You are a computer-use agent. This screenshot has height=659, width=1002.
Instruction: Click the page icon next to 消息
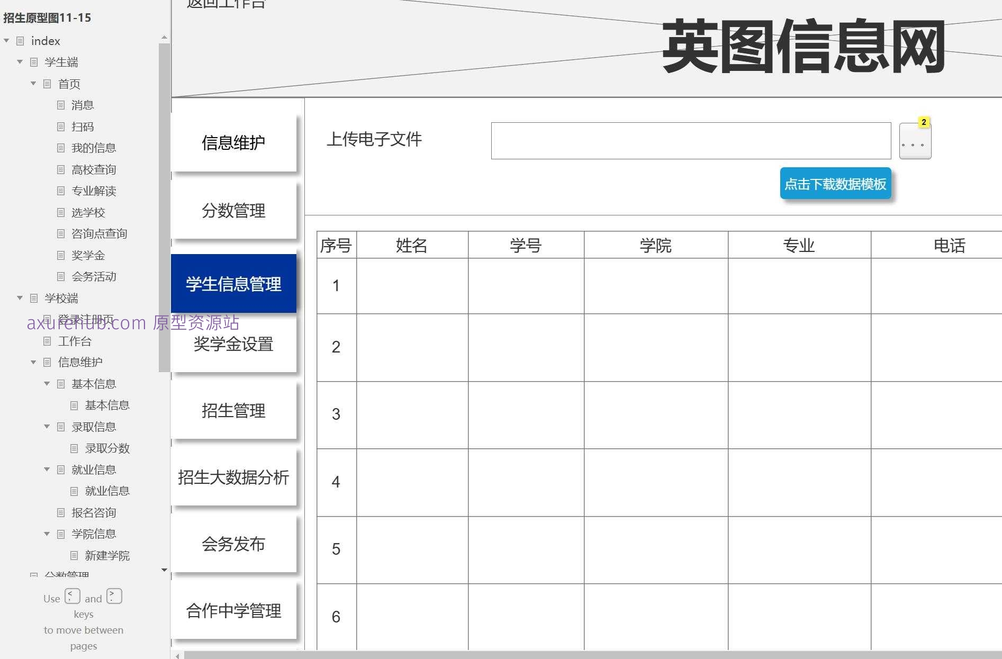point(60,105)
